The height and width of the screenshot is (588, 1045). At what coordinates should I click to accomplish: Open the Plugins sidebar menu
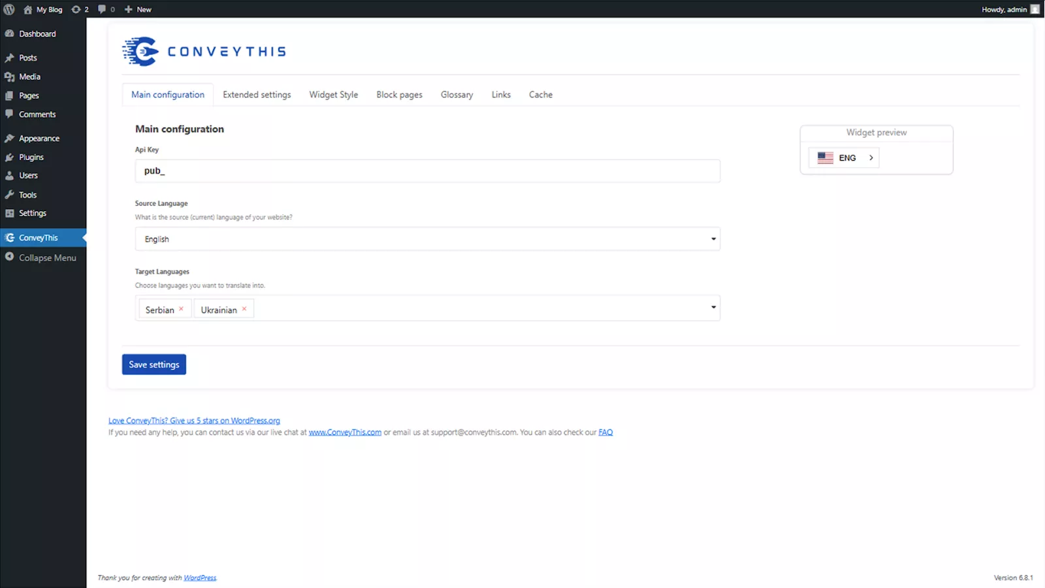(31, 157)
